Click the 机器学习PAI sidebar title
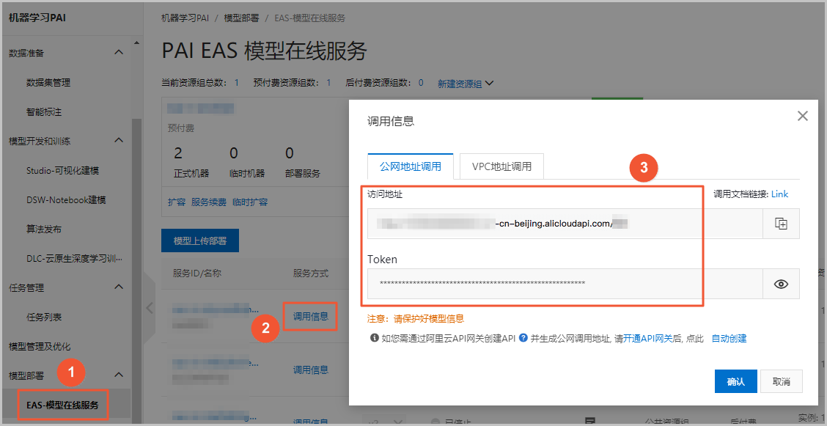The height and width of the screenshot is (426, 827). 37,18
